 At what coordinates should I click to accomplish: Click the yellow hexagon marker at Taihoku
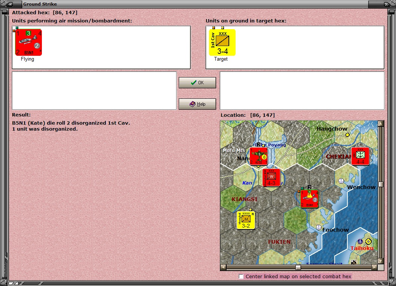tap(368, 241)
